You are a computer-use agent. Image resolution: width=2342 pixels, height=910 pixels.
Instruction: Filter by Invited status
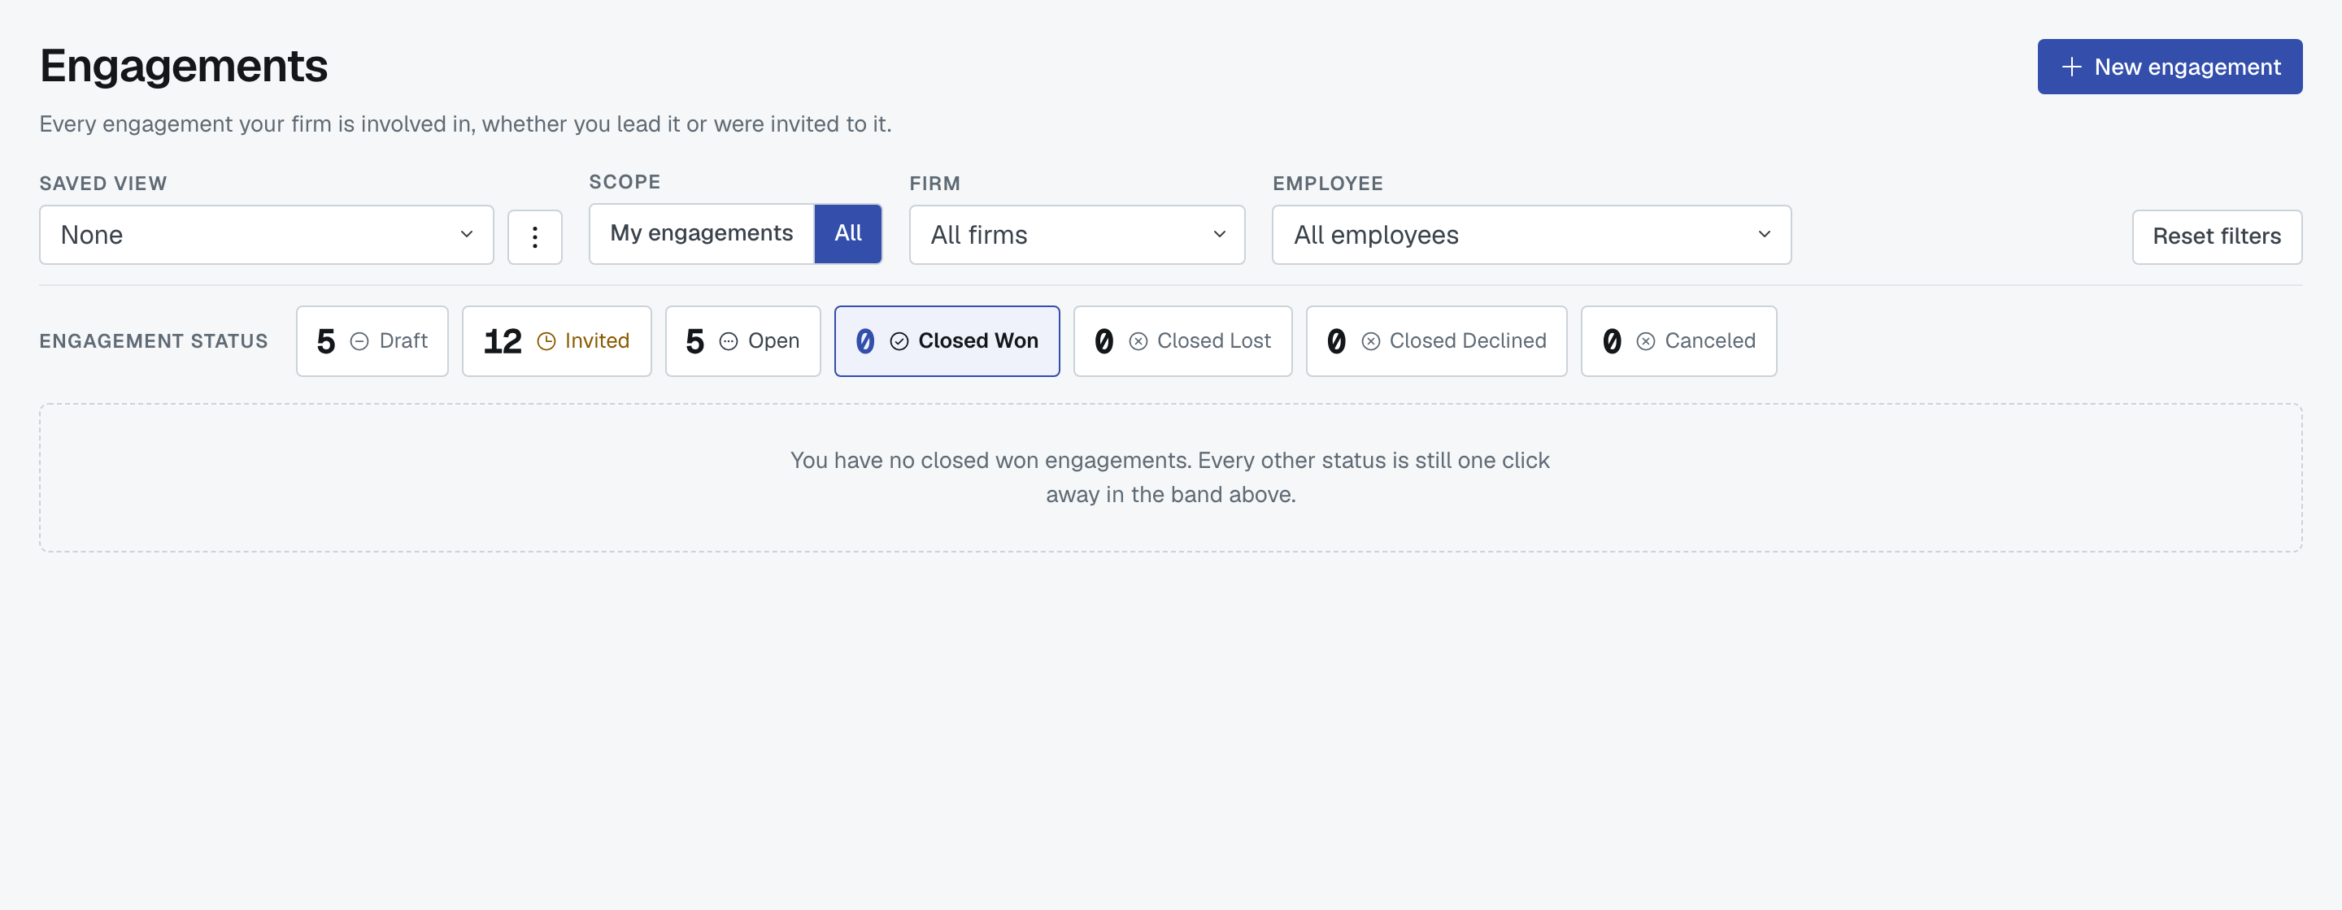click(556, 341)
